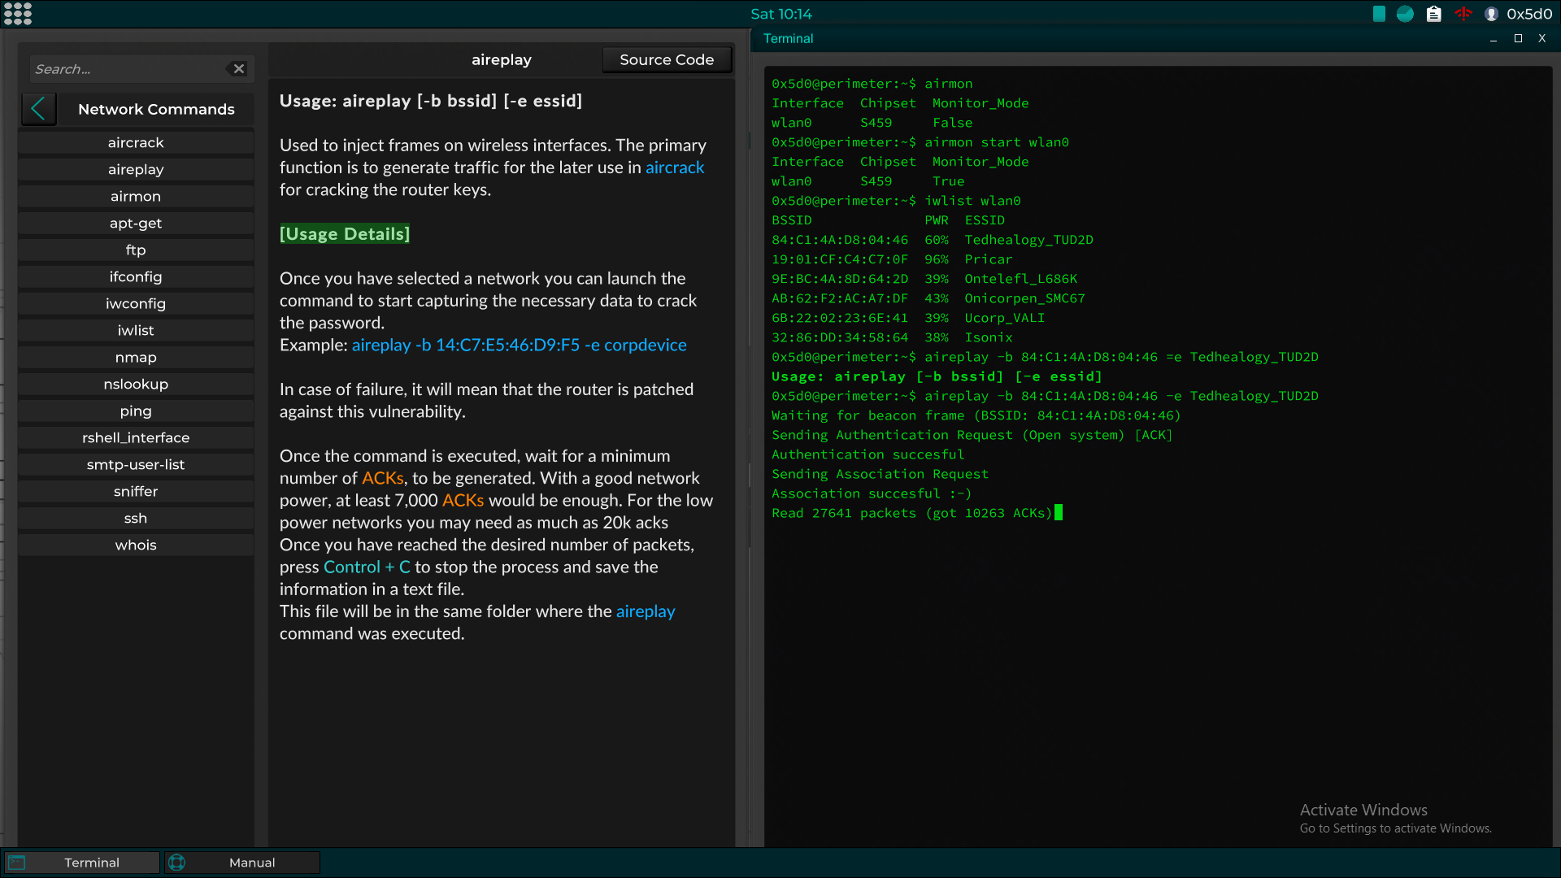Screen dimensions: 1561x878
Task: Click the Terminal window title
Action: click(788, 38)
